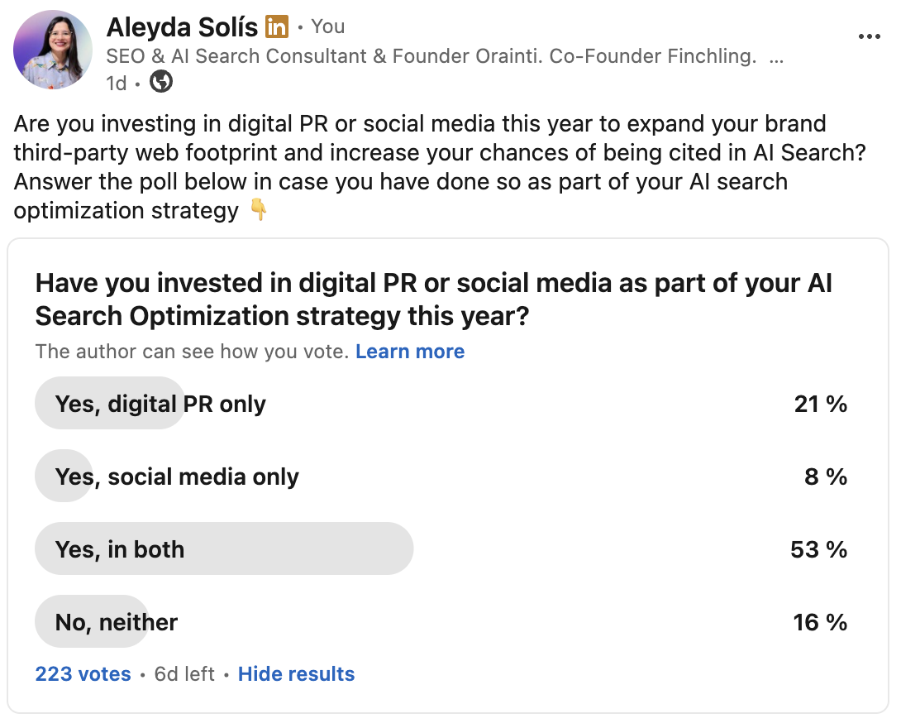Click the 21 % result value
901x728 pixels.
(821, 404)
